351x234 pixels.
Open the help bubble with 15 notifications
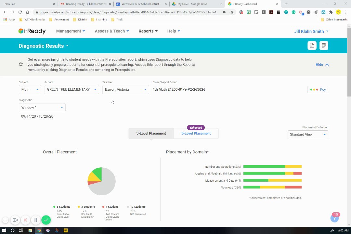pyautogui.click(x=335, y=217)
